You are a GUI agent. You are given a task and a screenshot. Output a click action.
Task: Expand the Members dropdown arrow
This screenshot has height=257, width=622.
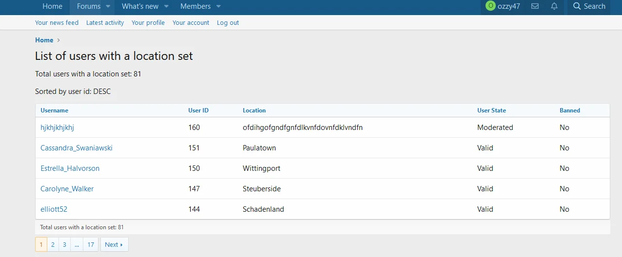point(218,6)
